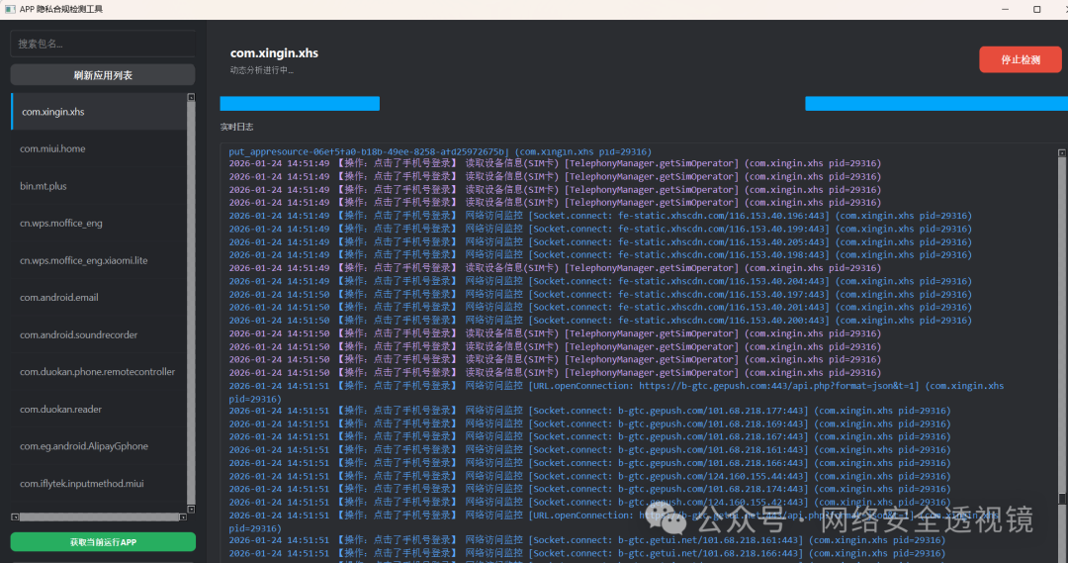The height and width of the screenshot is (563, 1068).
Task: Click the com.xingin.xhs header title
Action: point(274,53)
